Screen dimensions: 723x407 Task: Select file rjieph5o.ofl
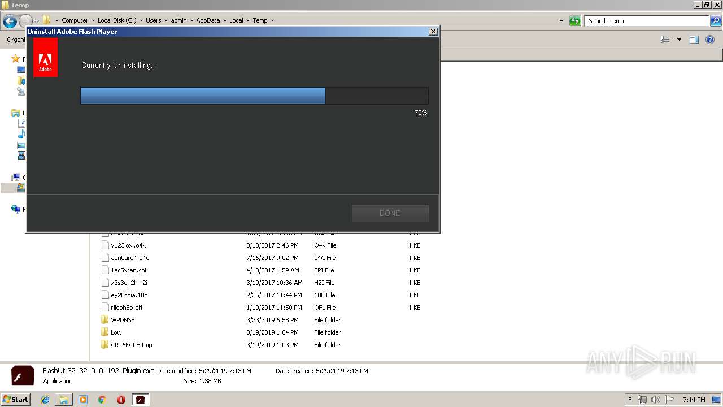click(x=127, y=308)
